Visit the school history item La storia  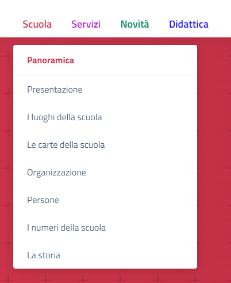(x=44, y=255)
